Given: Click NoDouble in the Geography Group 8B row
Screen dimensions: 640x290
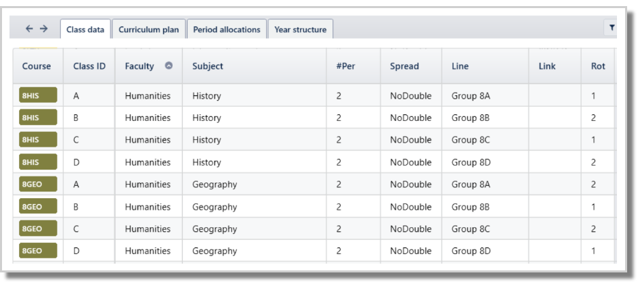Looking at the screenshot, I should (410, 207).
